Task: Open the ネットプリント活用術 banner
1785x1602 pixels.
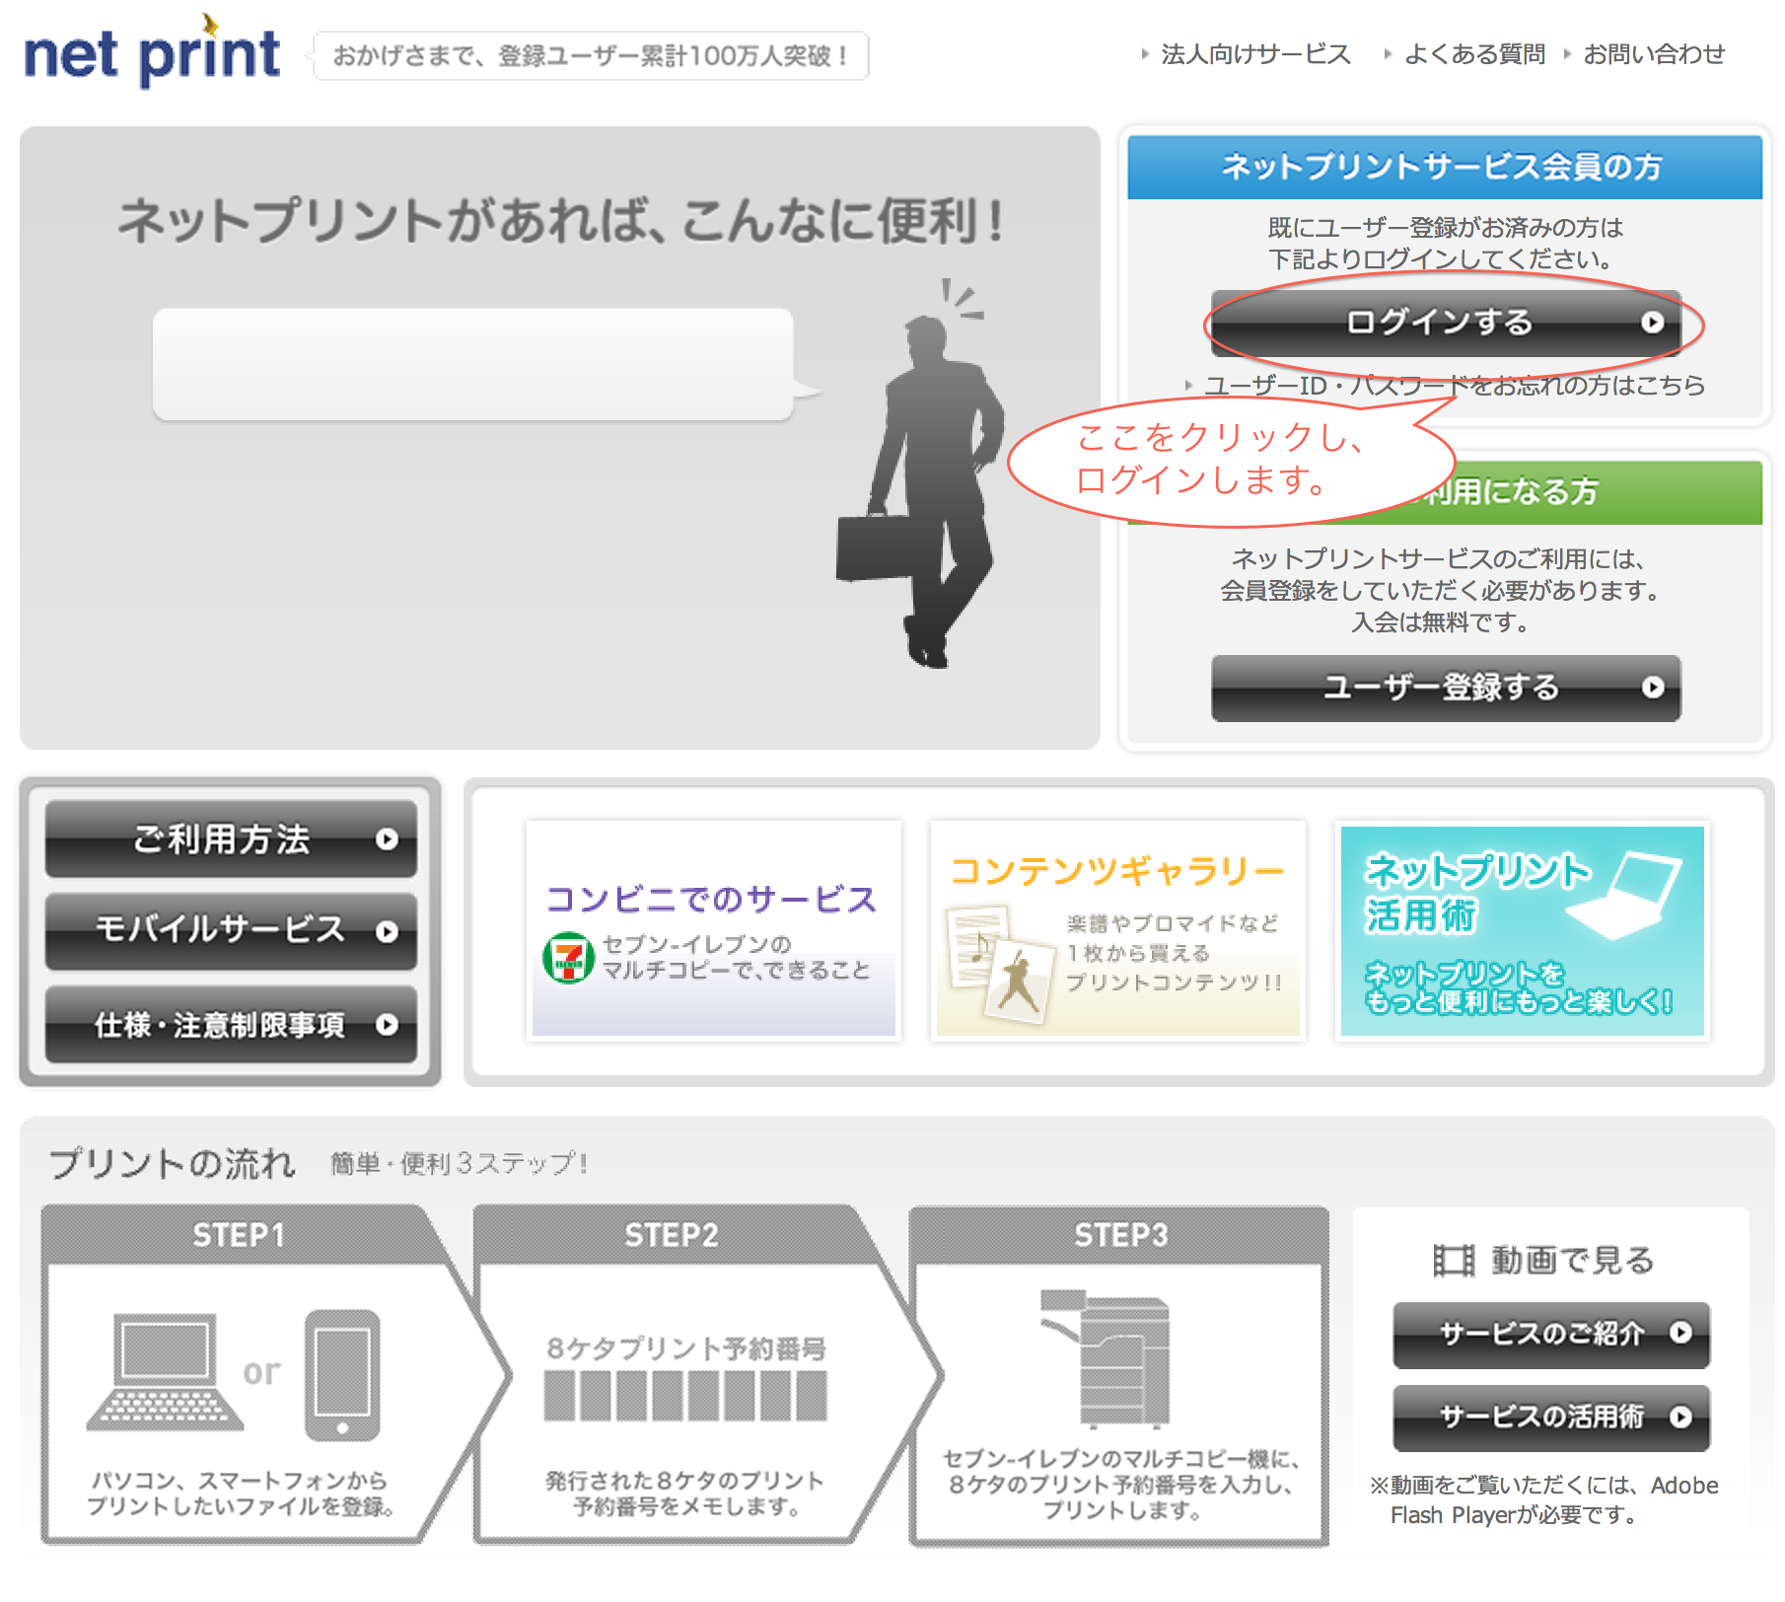Action: (x=1523, y=930)
